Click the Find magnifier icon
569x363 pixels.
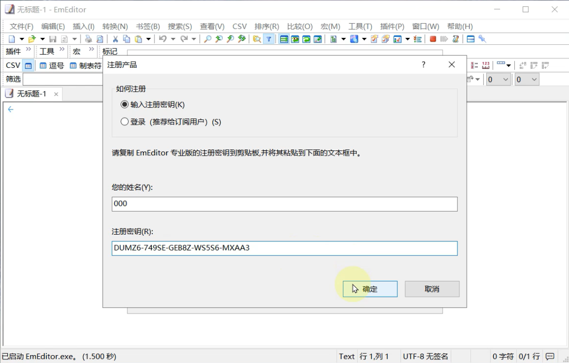click(x=208, y=39)
